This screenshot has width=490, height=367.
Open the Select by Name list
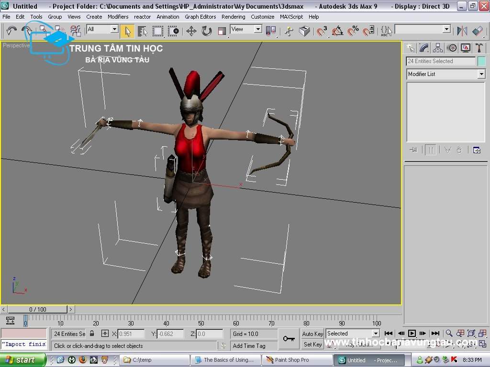[x=143, y=31]
